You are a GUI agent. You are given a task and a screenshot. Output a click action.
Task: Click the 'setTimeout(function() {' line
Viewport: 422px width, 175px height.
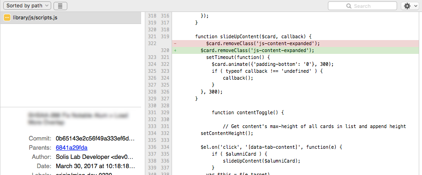click(238, 57)
